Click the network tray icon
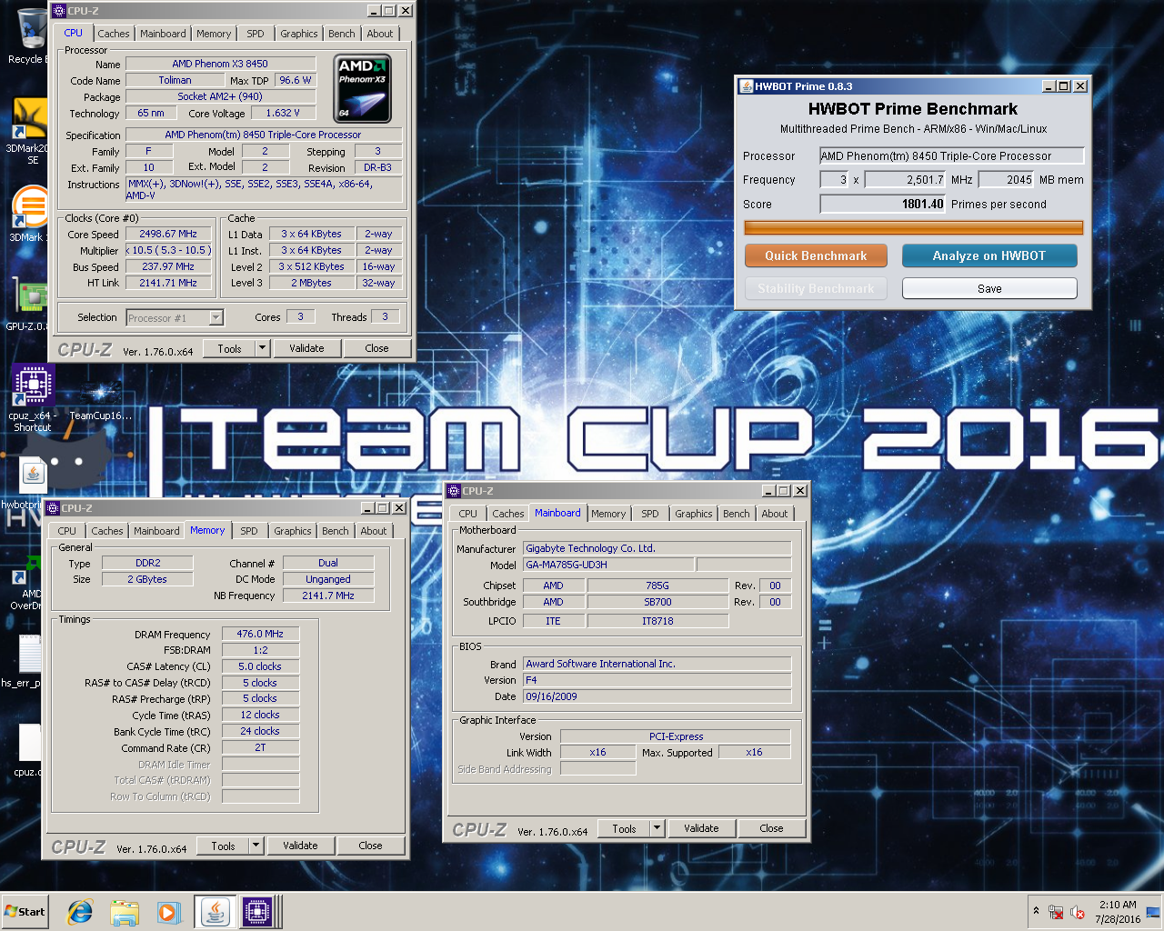 click(x=1056, y=912)
